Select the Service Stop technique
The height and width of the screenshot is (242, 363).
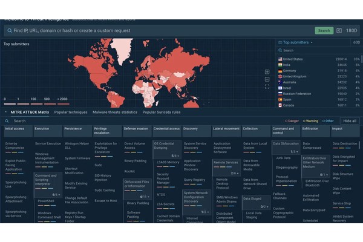tap(342, 203)
